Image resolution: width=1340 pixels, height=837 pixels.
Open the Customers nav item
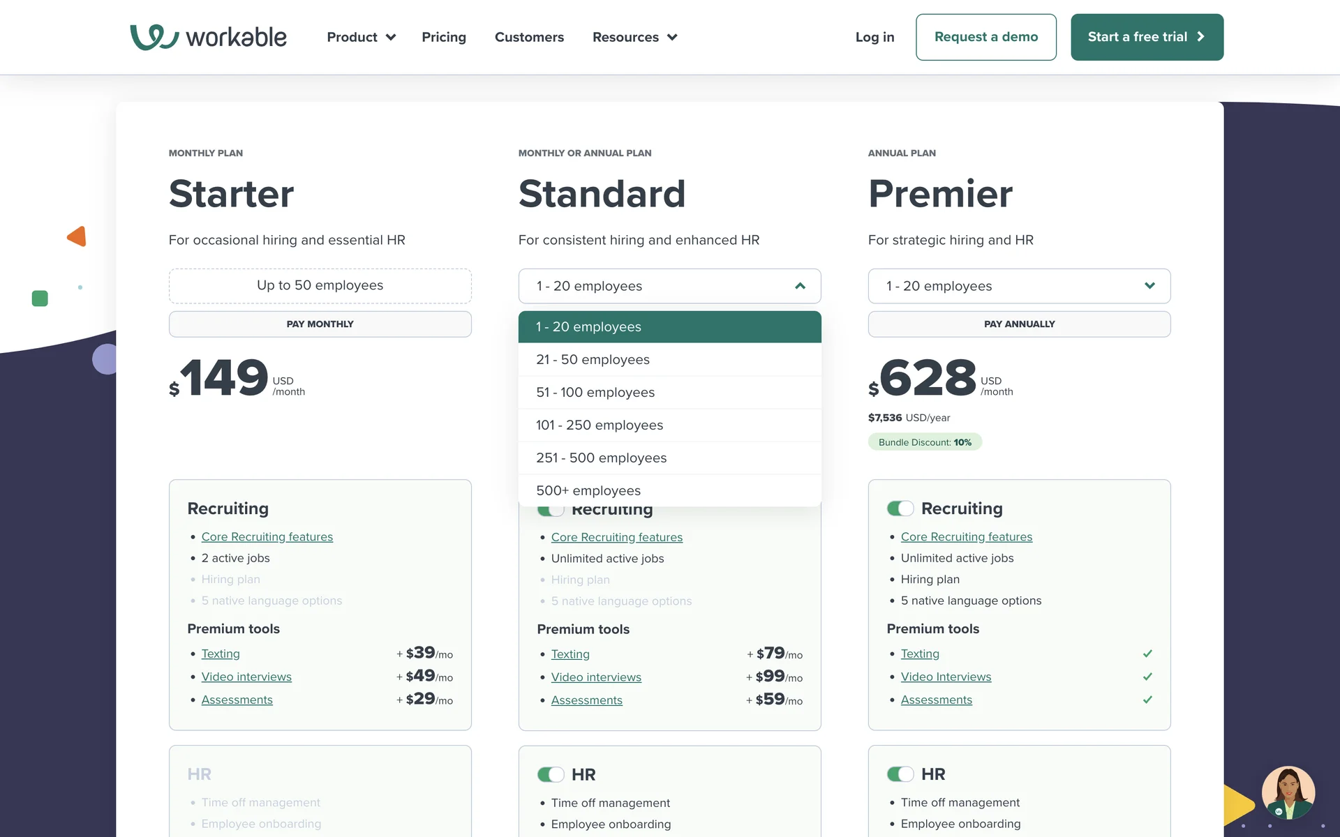click(x=529, y=37)
